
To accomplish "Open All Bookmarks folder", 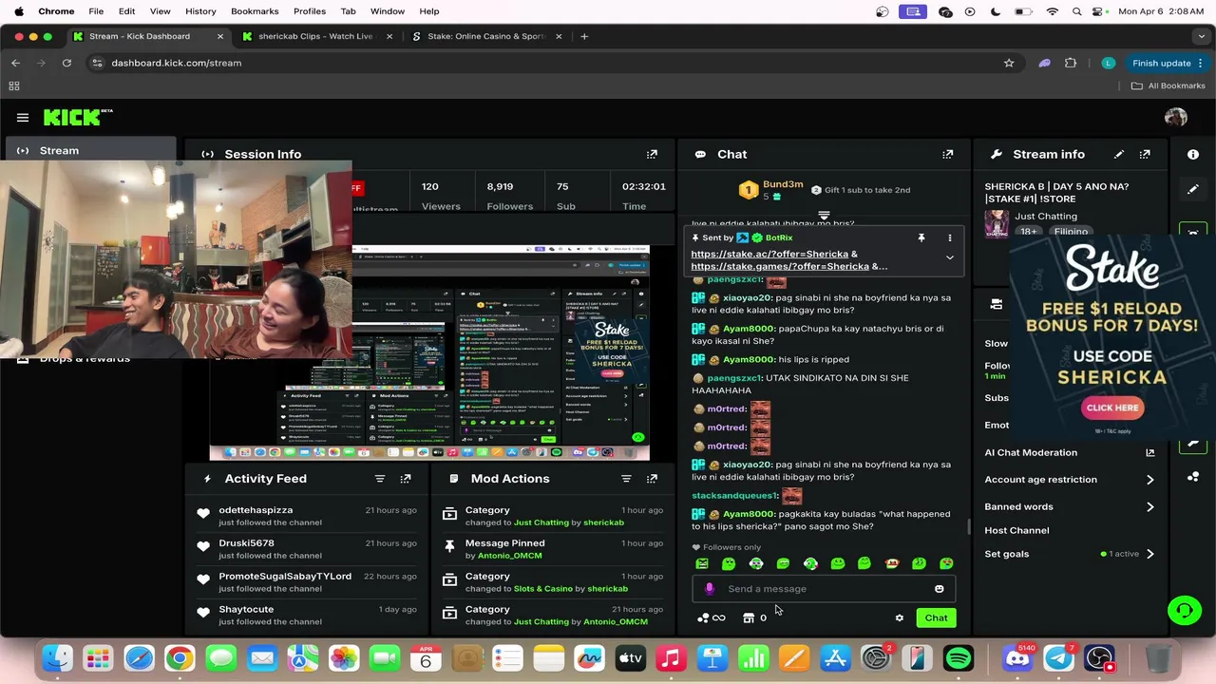I will click(x=1168, y=85).
